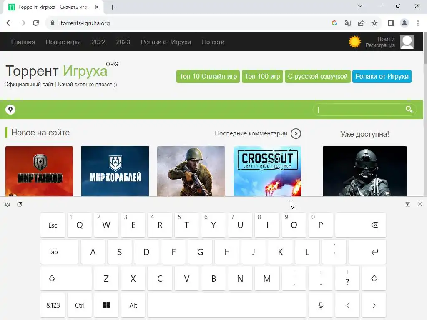The image size is (427, 320).
Task: Click the location pin icon in green bar
Action: [x=10, y=110]
